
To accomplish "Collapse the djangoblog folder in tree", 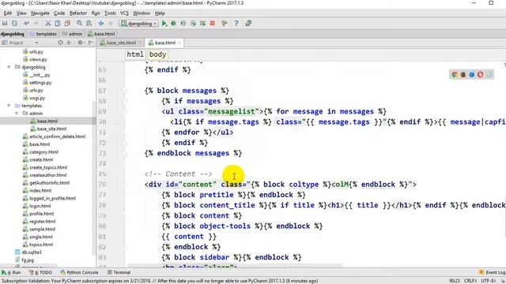I will (x=9, y=67).
